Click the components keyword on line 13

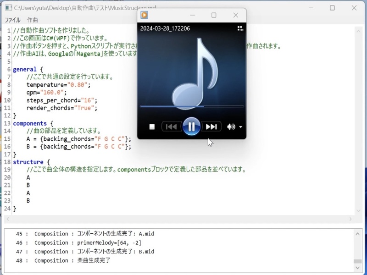tap(30, 123)
